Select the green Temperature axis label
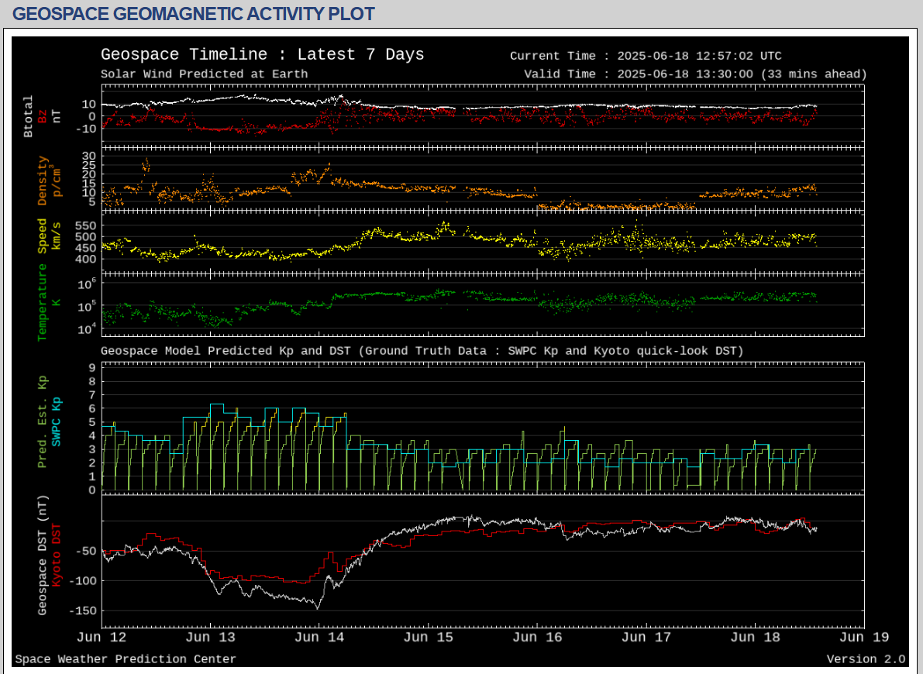 click(x=43, y=302)
